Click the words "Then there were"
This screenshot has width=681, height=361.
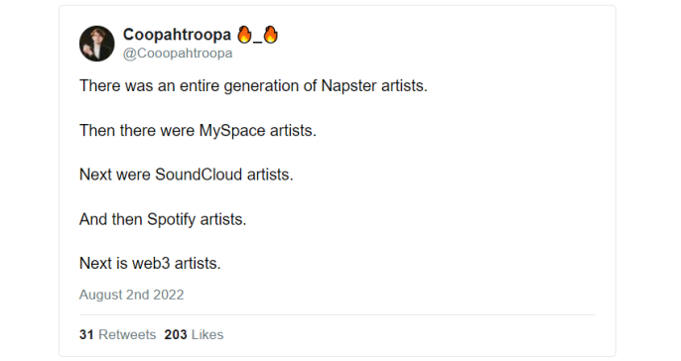point(137,131)
